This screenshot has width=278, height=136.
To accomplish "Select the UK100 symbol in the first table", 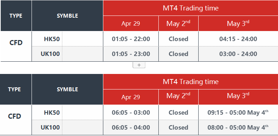I will (50, 54).
